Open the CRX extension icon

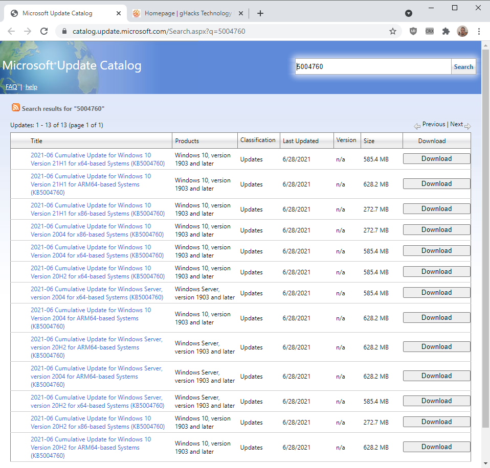[x=430, y=31]
